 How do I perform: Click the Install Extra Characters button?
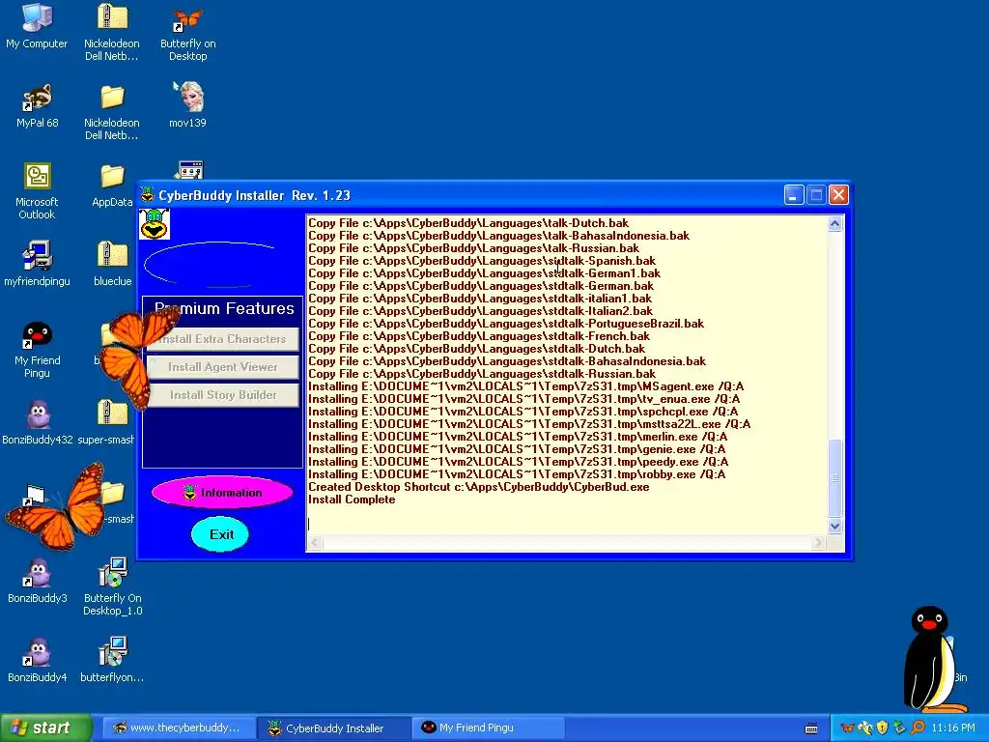coord(223,339)
